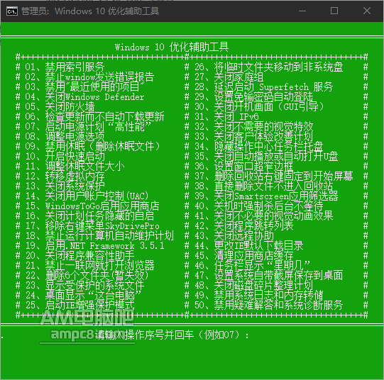Click option 01 禁用索引服务
The height and width of the screenshot is (380, 384).
pos(65,67)
